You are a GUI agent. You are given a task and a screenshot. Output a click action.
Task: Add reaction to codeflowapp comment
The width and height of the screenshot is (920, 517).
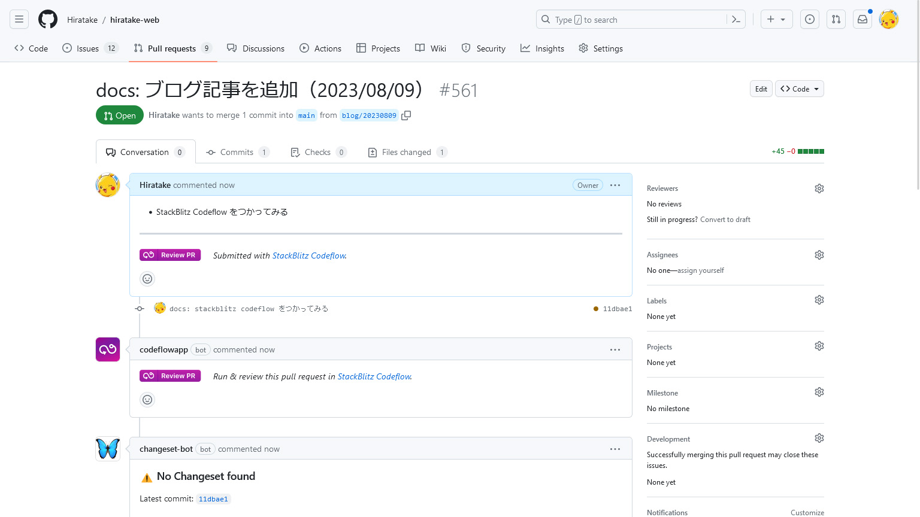click(147, 400)
